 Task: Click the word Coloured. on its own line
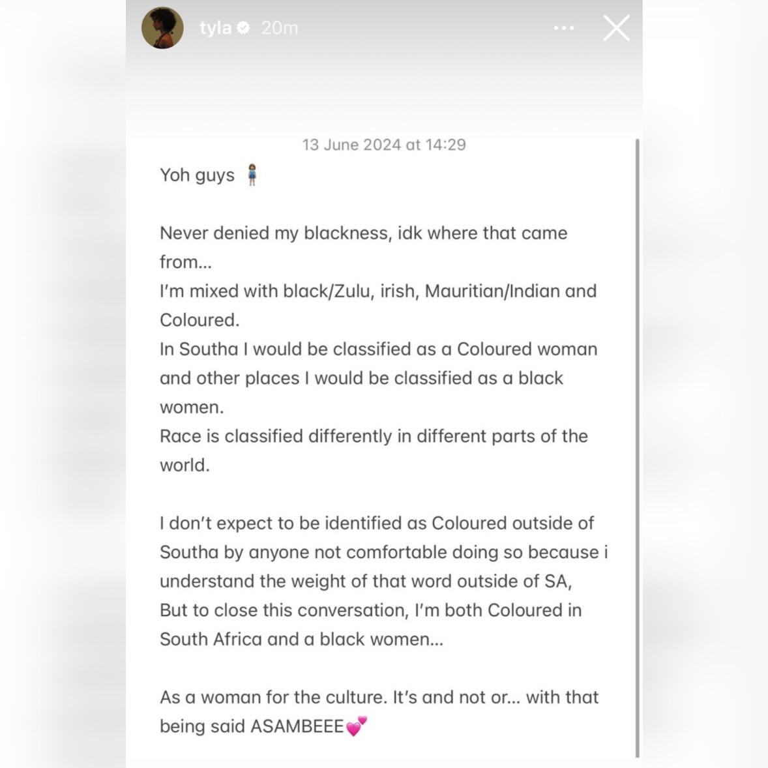click(x=200, y=320)
